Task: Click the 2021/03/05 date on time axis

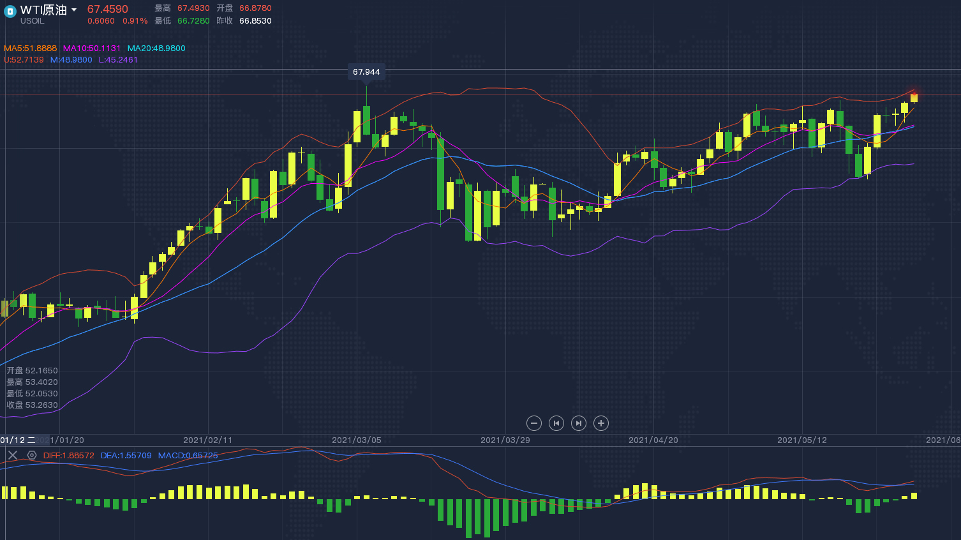Action: point(357,440)
